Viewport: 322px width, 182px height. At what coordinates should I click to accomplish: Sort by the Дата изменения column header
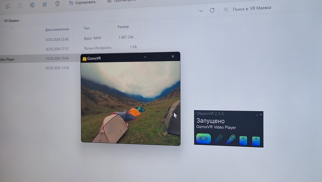pyautogui.click(x=57, y=29)
